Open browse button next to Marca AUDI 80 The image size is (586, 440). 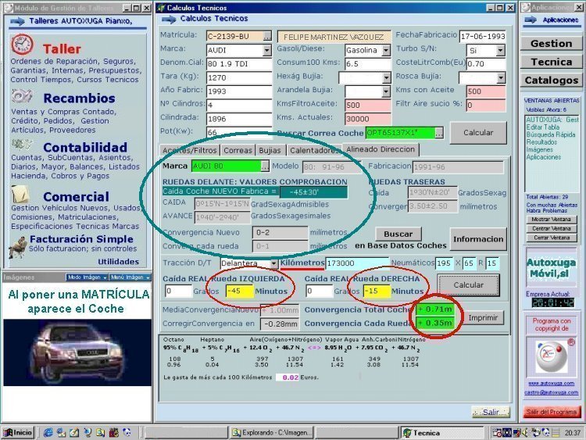(265, 166)
